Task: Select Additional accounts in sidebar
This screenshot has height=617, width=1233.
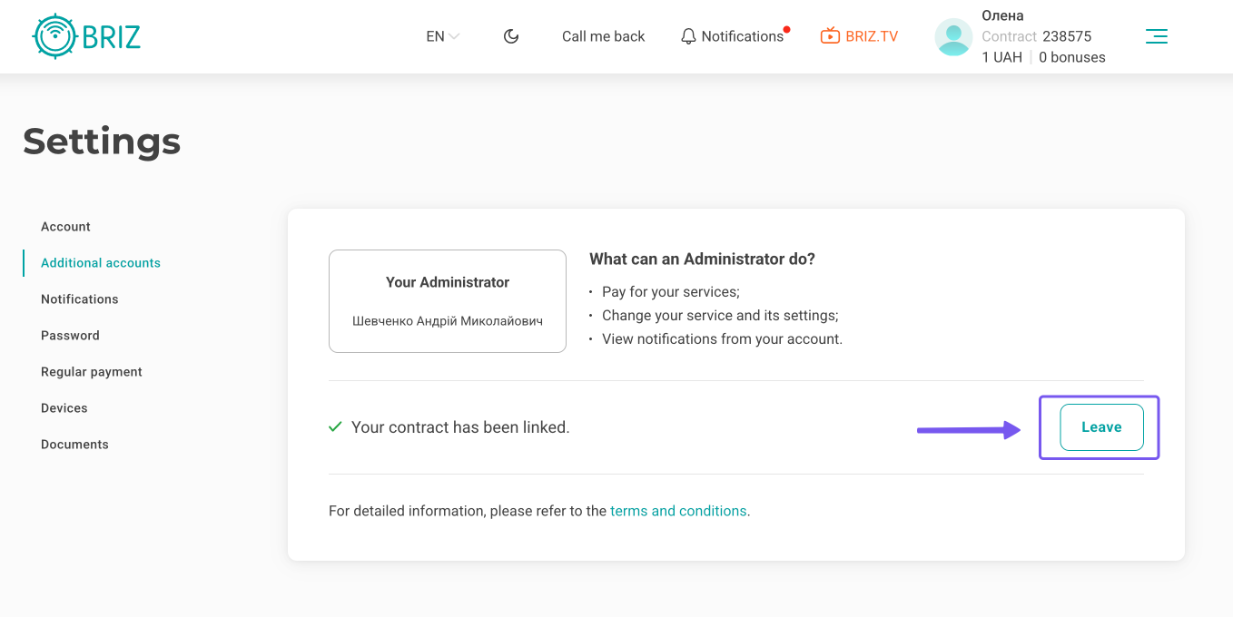Action: coord(101,263)
